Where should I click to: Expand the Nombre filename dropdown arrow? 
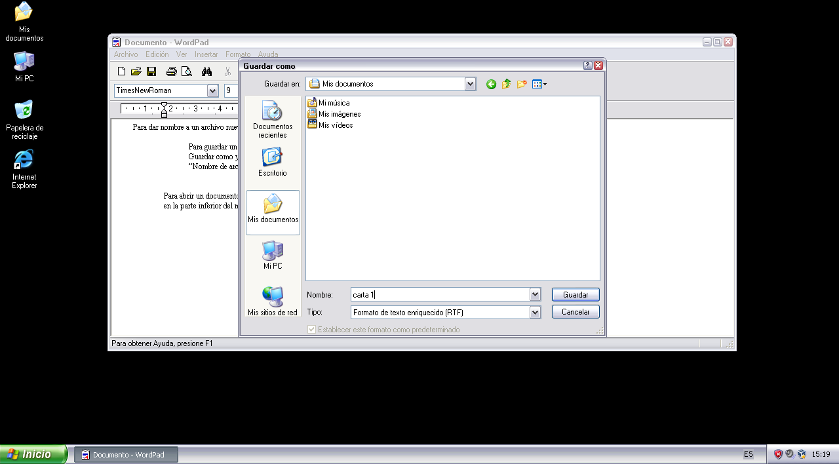pyautogui.click(x=536, y=295)
